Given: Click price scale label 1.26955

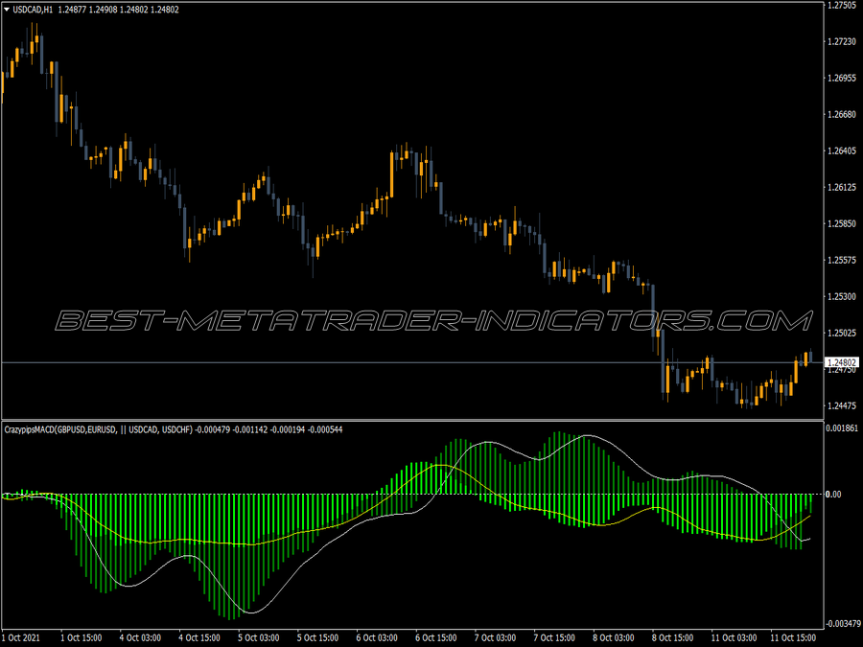Looking at the screenshot, I should [x=842, y=79].
